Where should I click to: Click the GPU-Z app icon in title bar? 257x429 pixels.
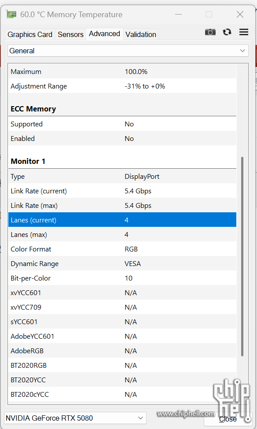coord(11,15)
